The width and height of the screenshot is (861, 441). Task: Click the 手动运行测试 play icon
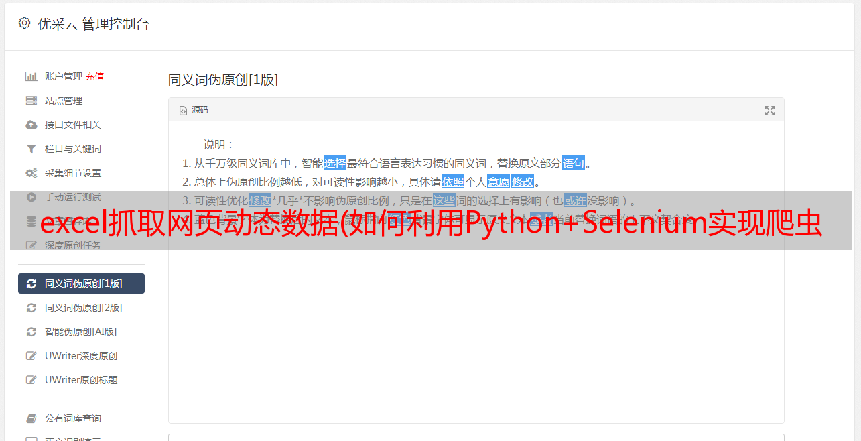[x=31, y=197]
